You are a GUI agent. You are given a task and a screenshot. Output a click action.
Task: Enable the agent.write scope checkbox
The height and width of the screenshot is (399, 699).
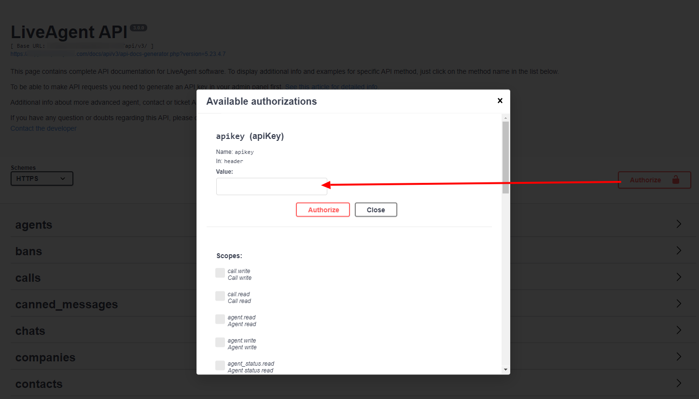[220, 343]
